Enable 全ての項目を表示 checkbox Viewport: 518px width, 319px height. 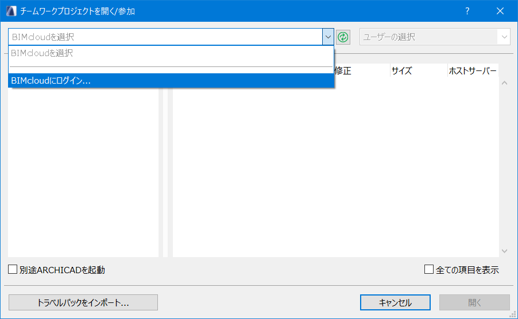click(429, 270)
